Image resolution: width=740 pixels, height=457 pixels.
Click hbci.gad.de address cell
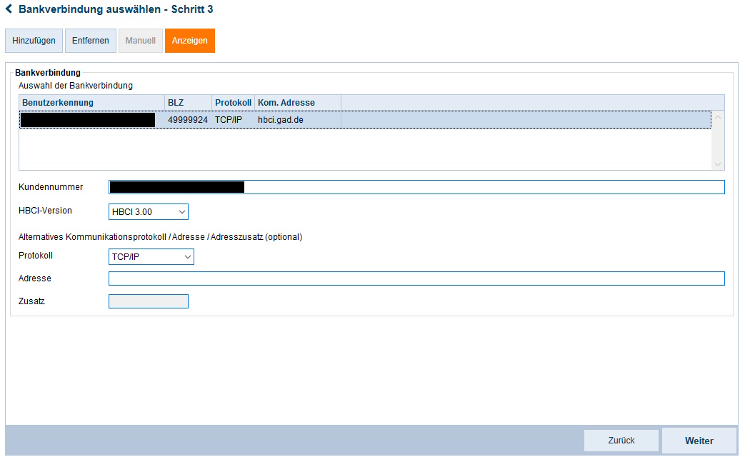(x=298, y=120)
